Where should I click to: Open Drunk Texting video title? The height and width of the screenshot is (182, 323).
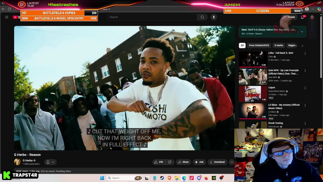point(276,123)
